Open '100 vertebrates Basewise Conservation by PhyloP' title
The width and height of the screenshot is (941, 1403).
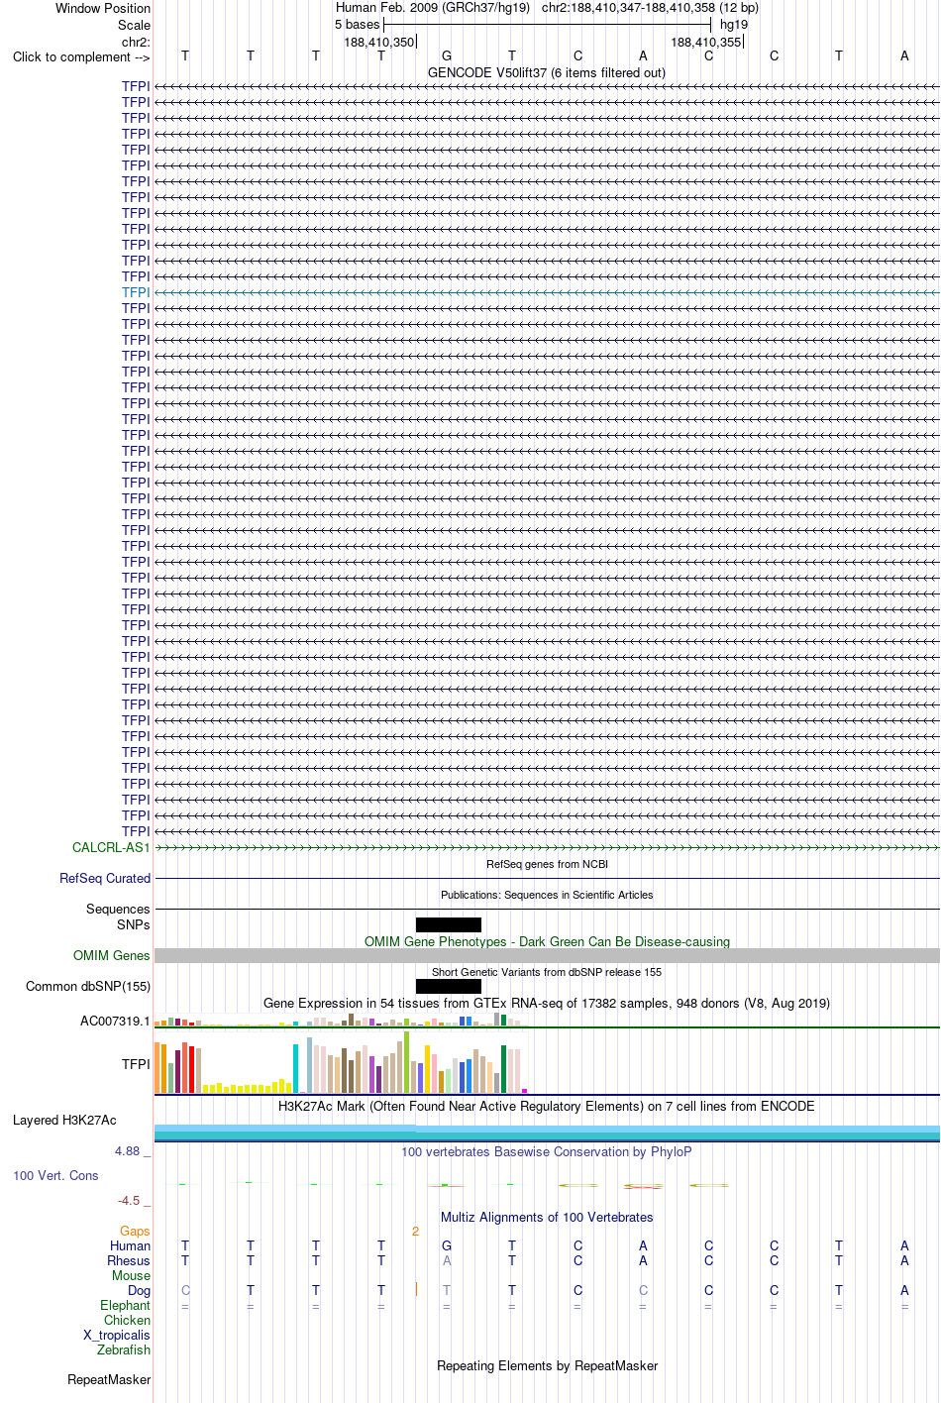coord(547,1151)
